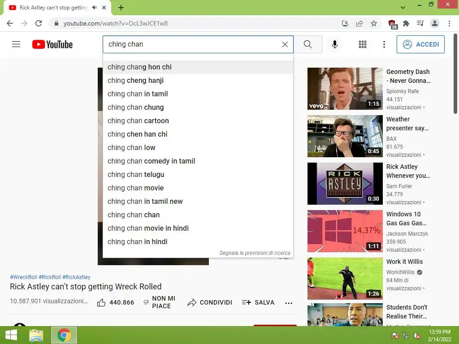Screen dimensions: 459x344
Task: Select 'ching chan chan' suggestion
Action: point(198,215)
